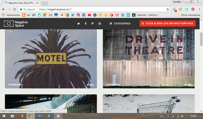Open the Facebook bookmark in bookmarks bar
Viewport: 203px width, 119px height.
coord(84,15)
